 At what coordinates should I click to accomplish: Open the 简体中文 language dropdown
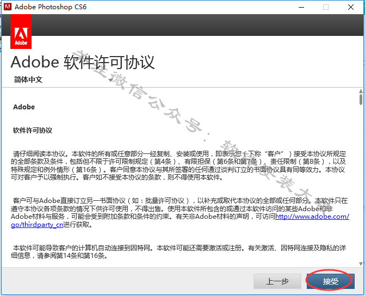click(x=63, y=79)
